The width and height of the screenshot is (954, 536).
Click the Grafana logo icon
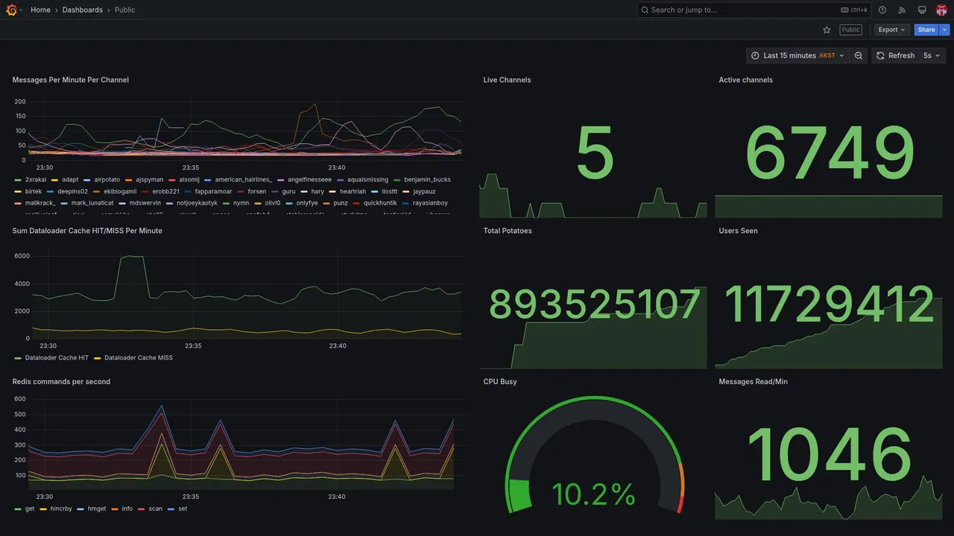point(12,10)
